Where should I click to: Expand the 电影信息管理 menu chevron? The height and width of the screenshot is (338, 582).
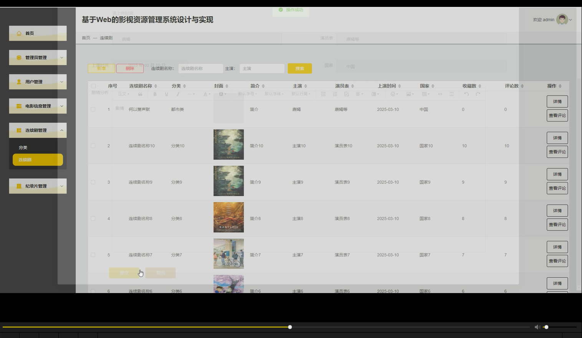tap(61, 106)
